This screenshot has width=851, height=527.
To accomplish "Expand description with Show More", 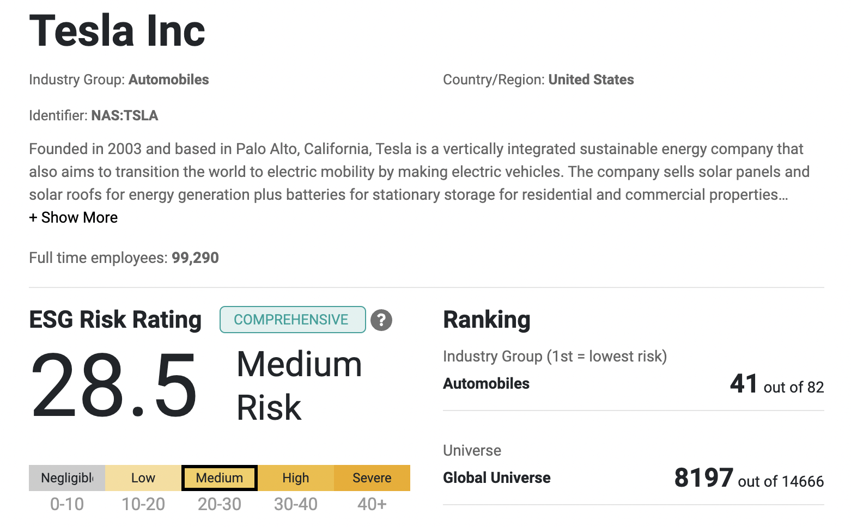I will click(74, 218).
